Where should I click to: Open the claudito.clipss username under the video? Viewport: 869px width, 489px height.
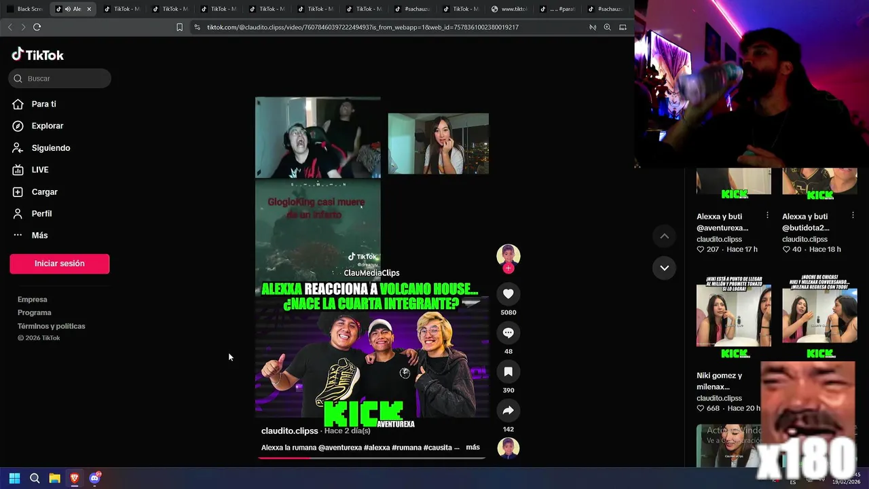(x=289, y=431)
